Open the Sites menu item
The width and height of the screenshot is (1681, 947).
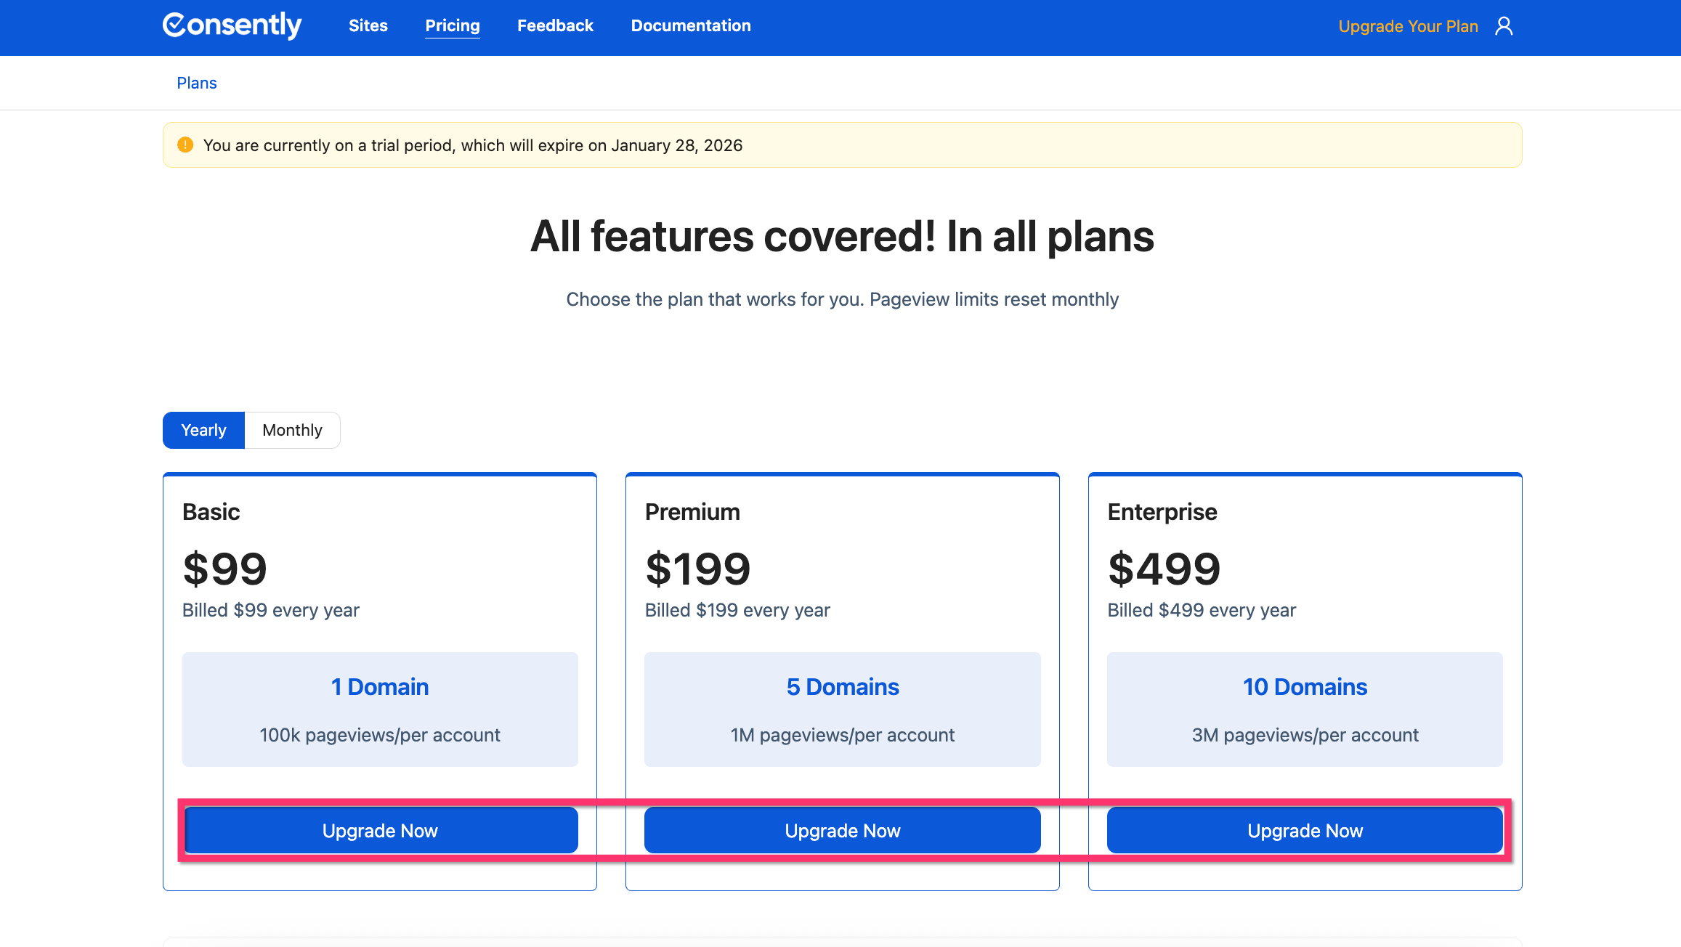pyautogui.click(x=368, y=26)
